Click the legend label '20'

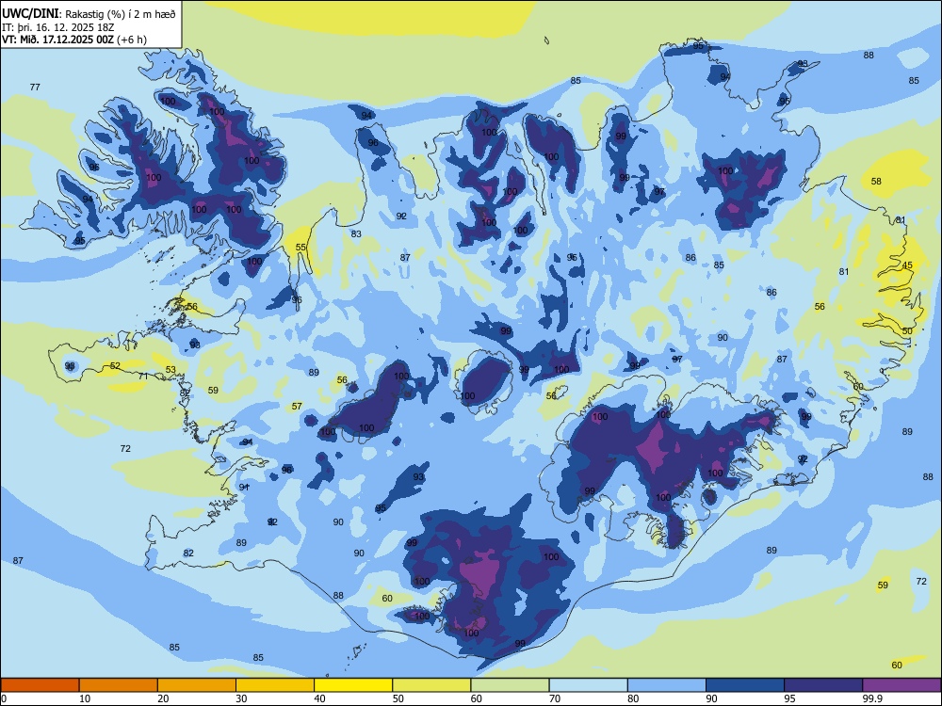point(163,698)
